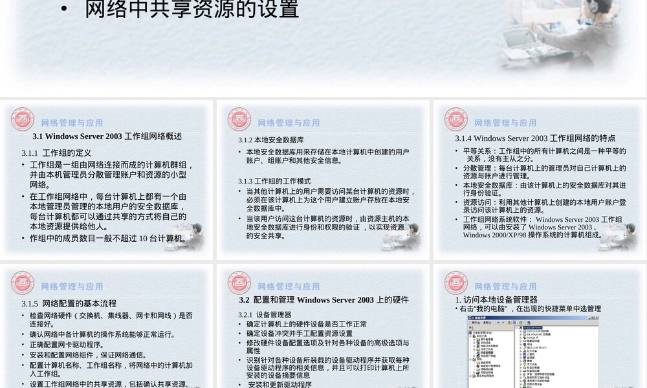Click the heading "3.1.5 网络配置的基本流程"

click(x=69, y=303)
